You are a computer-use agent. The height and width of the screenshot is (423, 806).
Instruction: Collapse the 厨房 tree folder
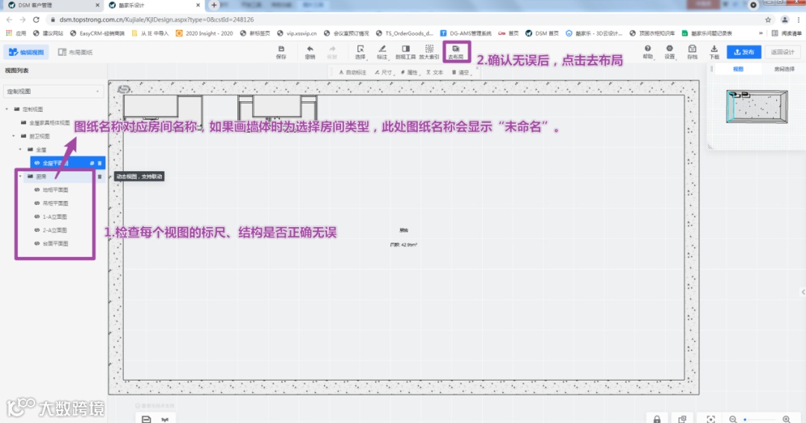click(21, 176)
